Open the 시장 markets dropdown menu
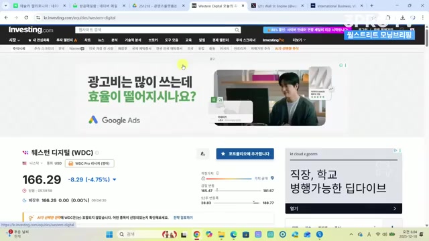 14,40
